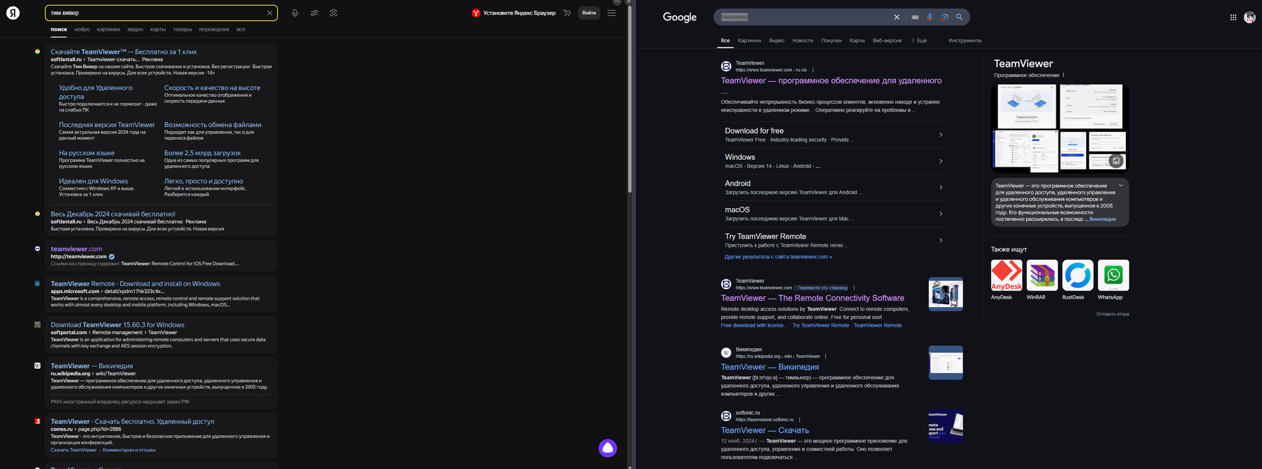Click the AnyDesk related search thumbnail
Image resolution: width=1262 pixels, height=469 pixels.
pos(1006,275)
